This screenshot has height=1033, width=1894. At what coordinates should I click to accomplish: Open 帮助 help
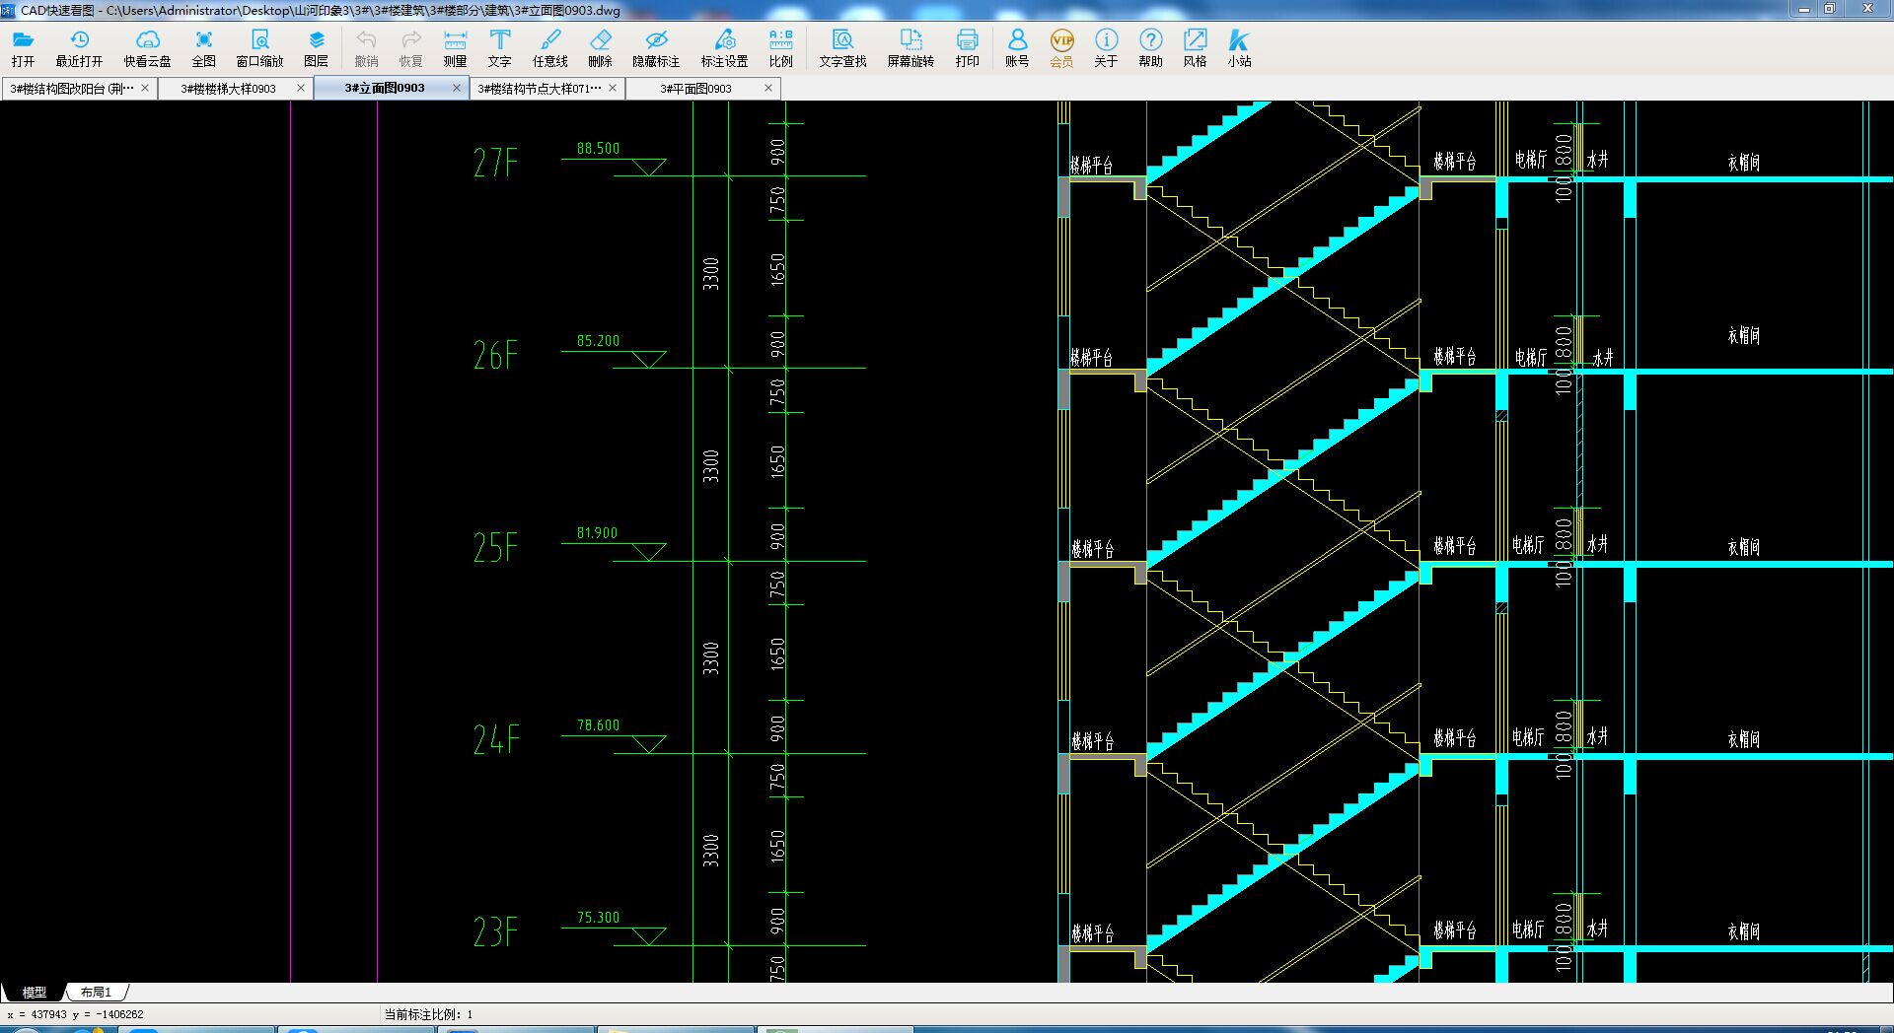point(1150,48)
